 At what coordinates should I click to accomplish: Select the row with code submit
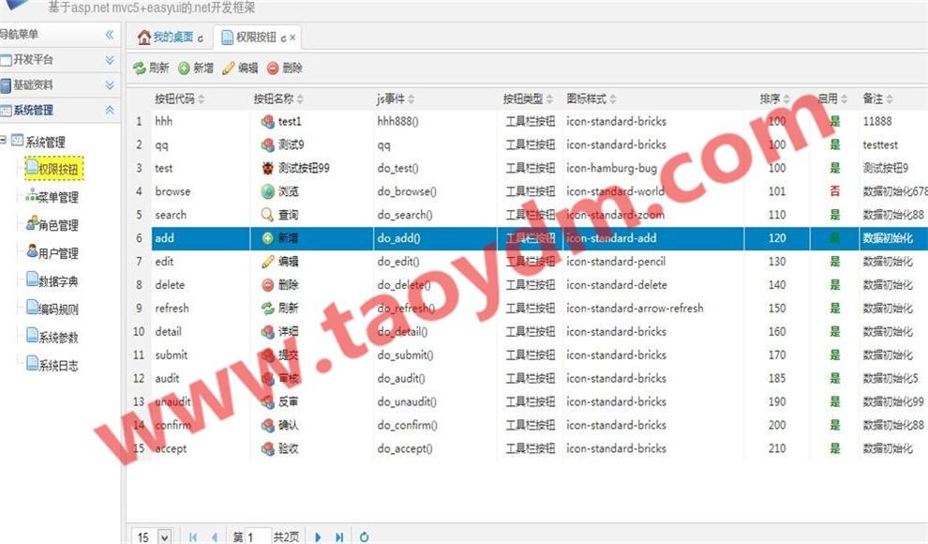(527, 355)
